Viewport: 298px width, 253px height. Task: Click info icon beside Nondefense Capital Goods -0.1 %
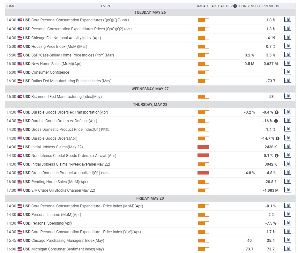[277, 156]
